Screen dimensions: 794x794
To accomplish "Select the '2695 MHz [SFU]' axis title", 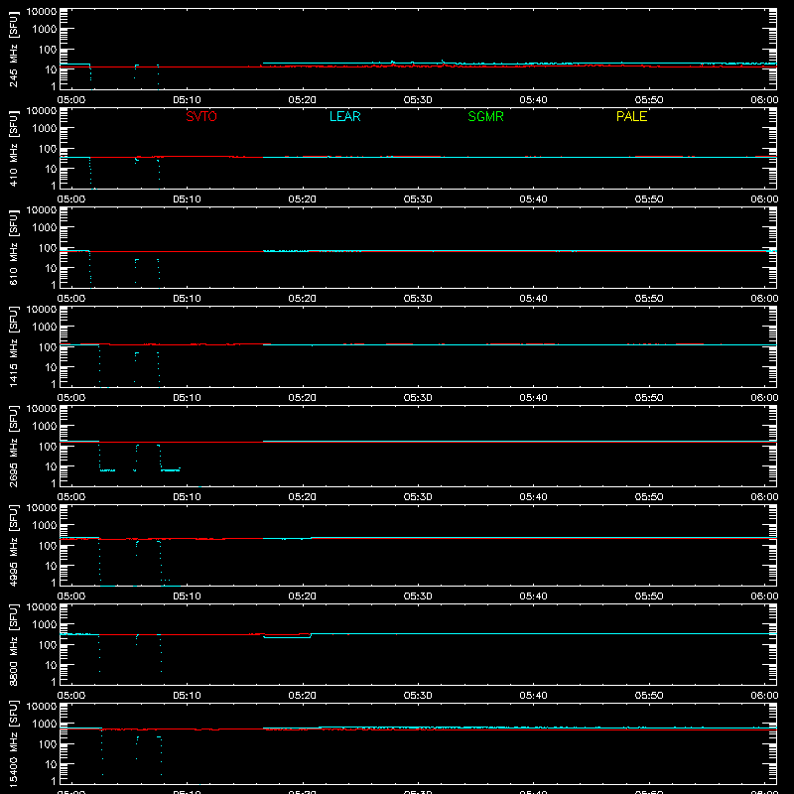I will point(13,446).
